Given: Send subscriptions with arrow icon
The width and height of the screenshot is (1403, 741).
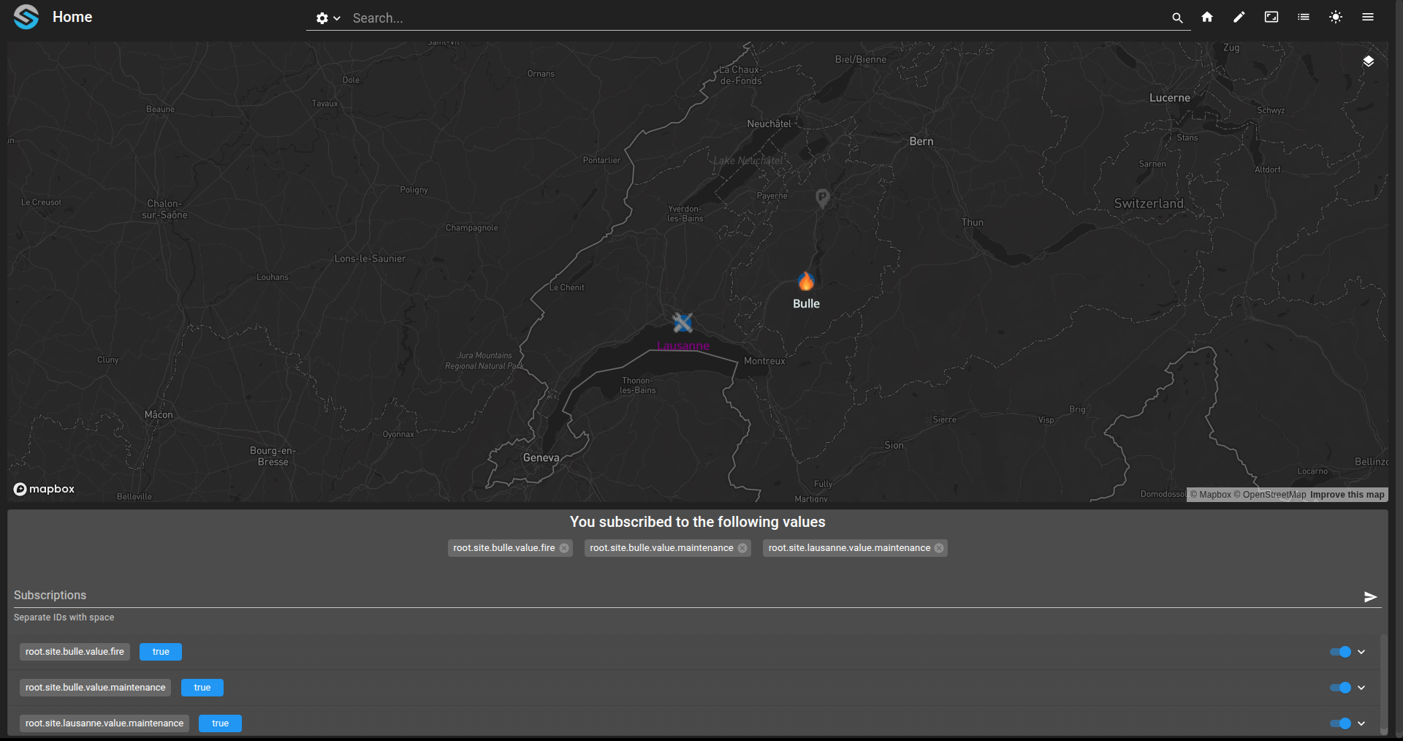Looking at the screenshot, I should (x=1370, y=597).
